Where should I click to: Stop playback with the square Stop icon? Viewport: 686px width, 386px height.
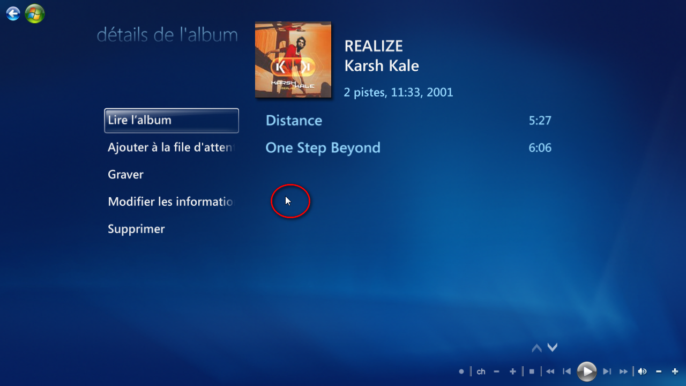532,372
